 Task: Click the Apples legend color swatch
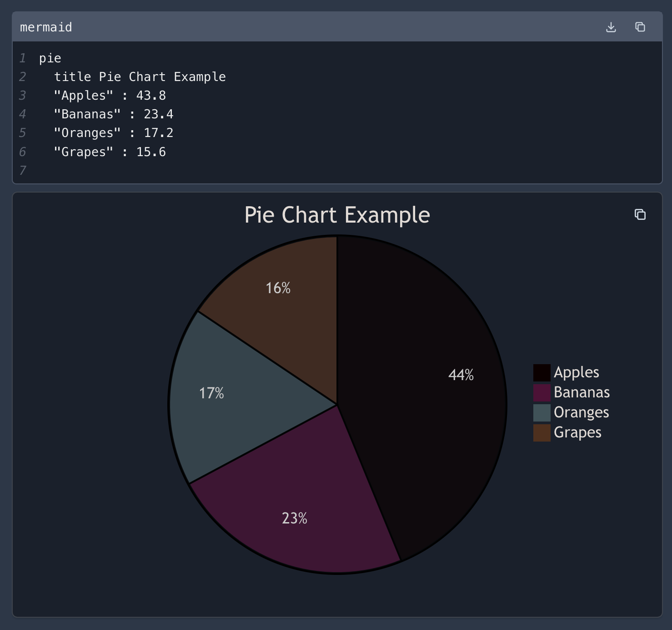coord(542,373)
